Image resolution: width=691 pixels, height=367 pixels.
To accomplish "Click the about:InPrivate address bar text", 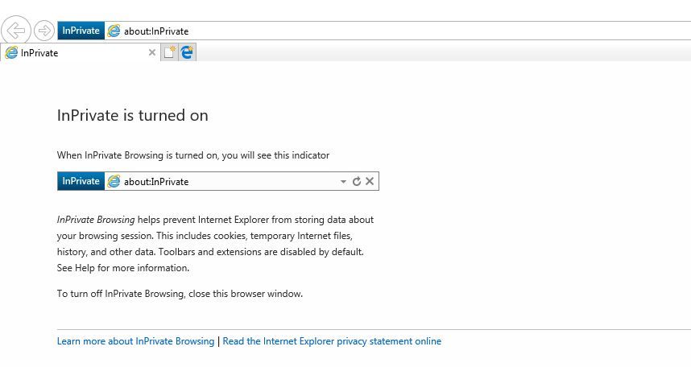I will pyautogui.click(x=156, y=31).
